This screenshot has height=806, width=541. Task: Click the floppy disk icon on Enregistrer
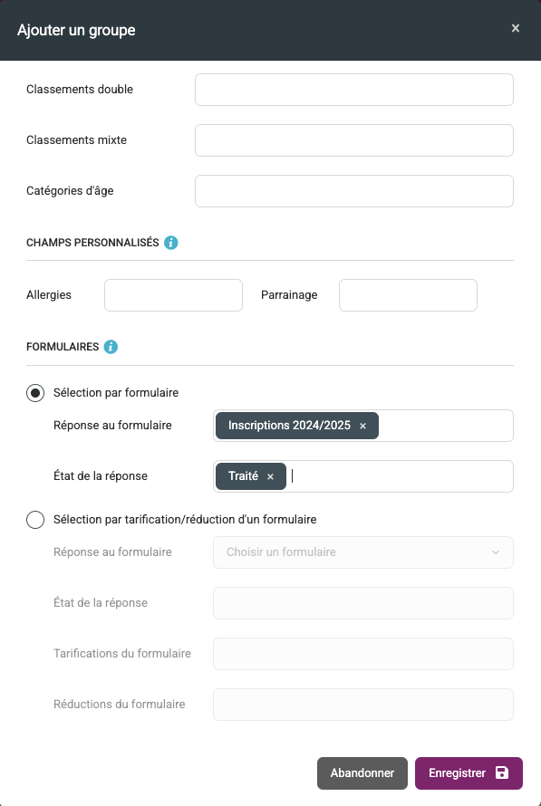coord(501,772)
